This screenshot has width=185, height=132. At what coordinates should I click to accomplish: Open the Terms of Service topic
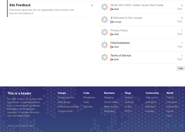121,55
